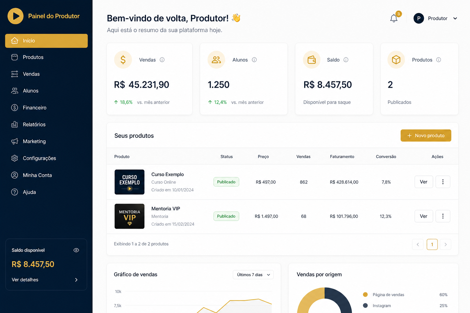Open Ver detalhes link

(x=45, y=280)
